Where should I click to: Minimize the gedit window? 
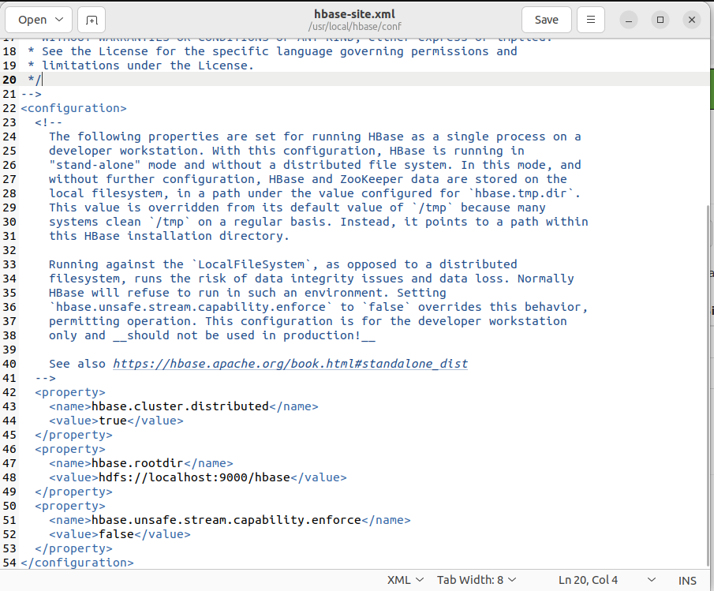click(x=628, y=20)
